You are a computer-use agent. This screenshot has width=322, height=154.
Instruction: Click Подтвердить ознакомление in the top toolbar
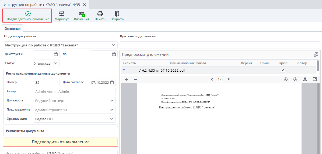(x=28, y=16)
